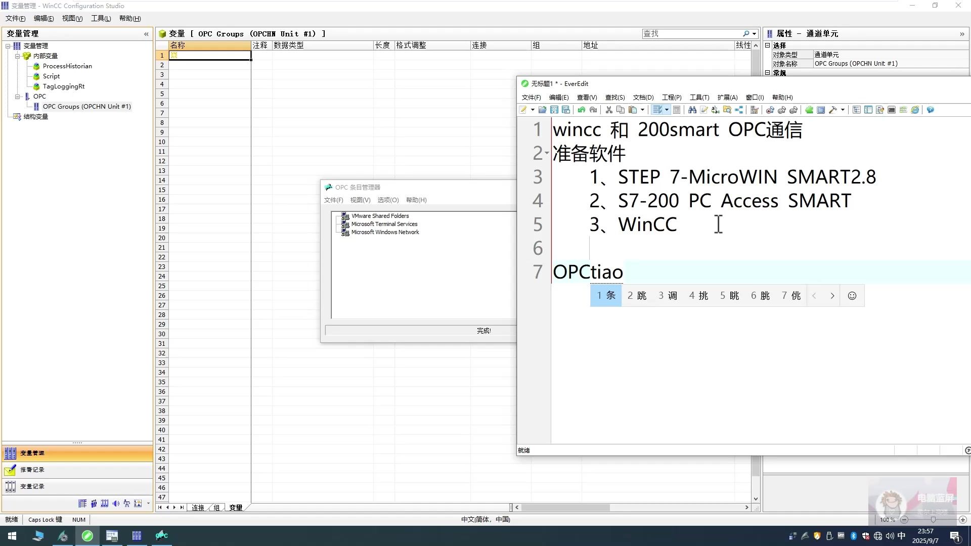971x546 pixels.
Task: Switch to the 组 sheet tab
Action: [x=217, y=508]
